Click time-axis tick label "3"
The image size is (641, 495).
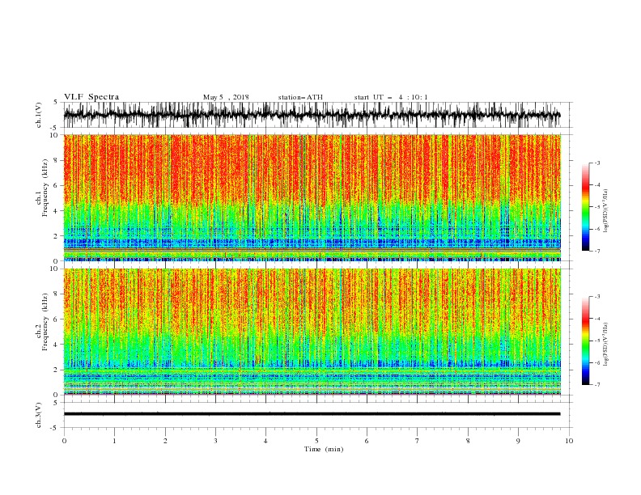click(215, 441)
